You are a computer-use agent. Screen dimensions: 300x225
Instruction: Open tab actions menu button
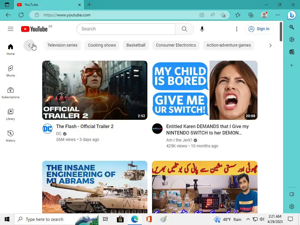(x=7, y=5)
